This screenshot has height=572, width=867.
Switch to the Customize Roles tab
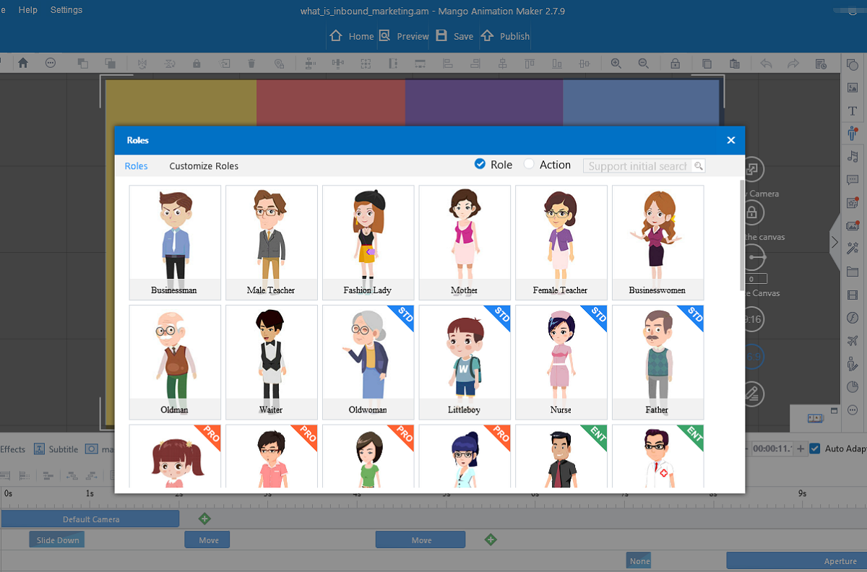204,166
